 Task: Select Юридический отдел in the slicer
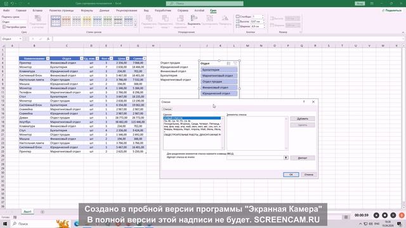pyautogui.click(x=219, y=94)
